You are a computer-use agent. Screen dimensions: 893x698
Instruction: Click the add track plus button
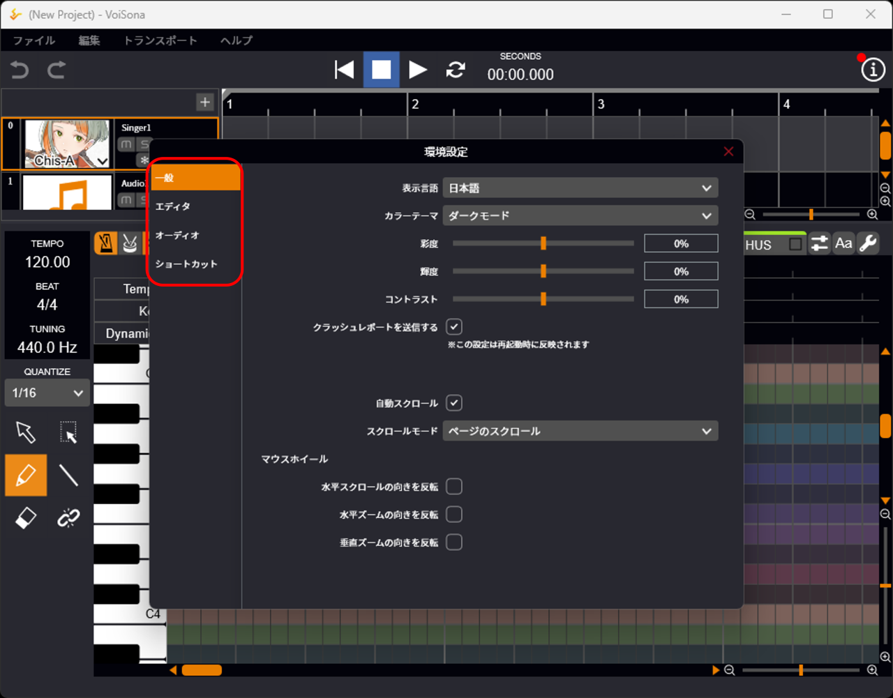[x=204, y=103]
